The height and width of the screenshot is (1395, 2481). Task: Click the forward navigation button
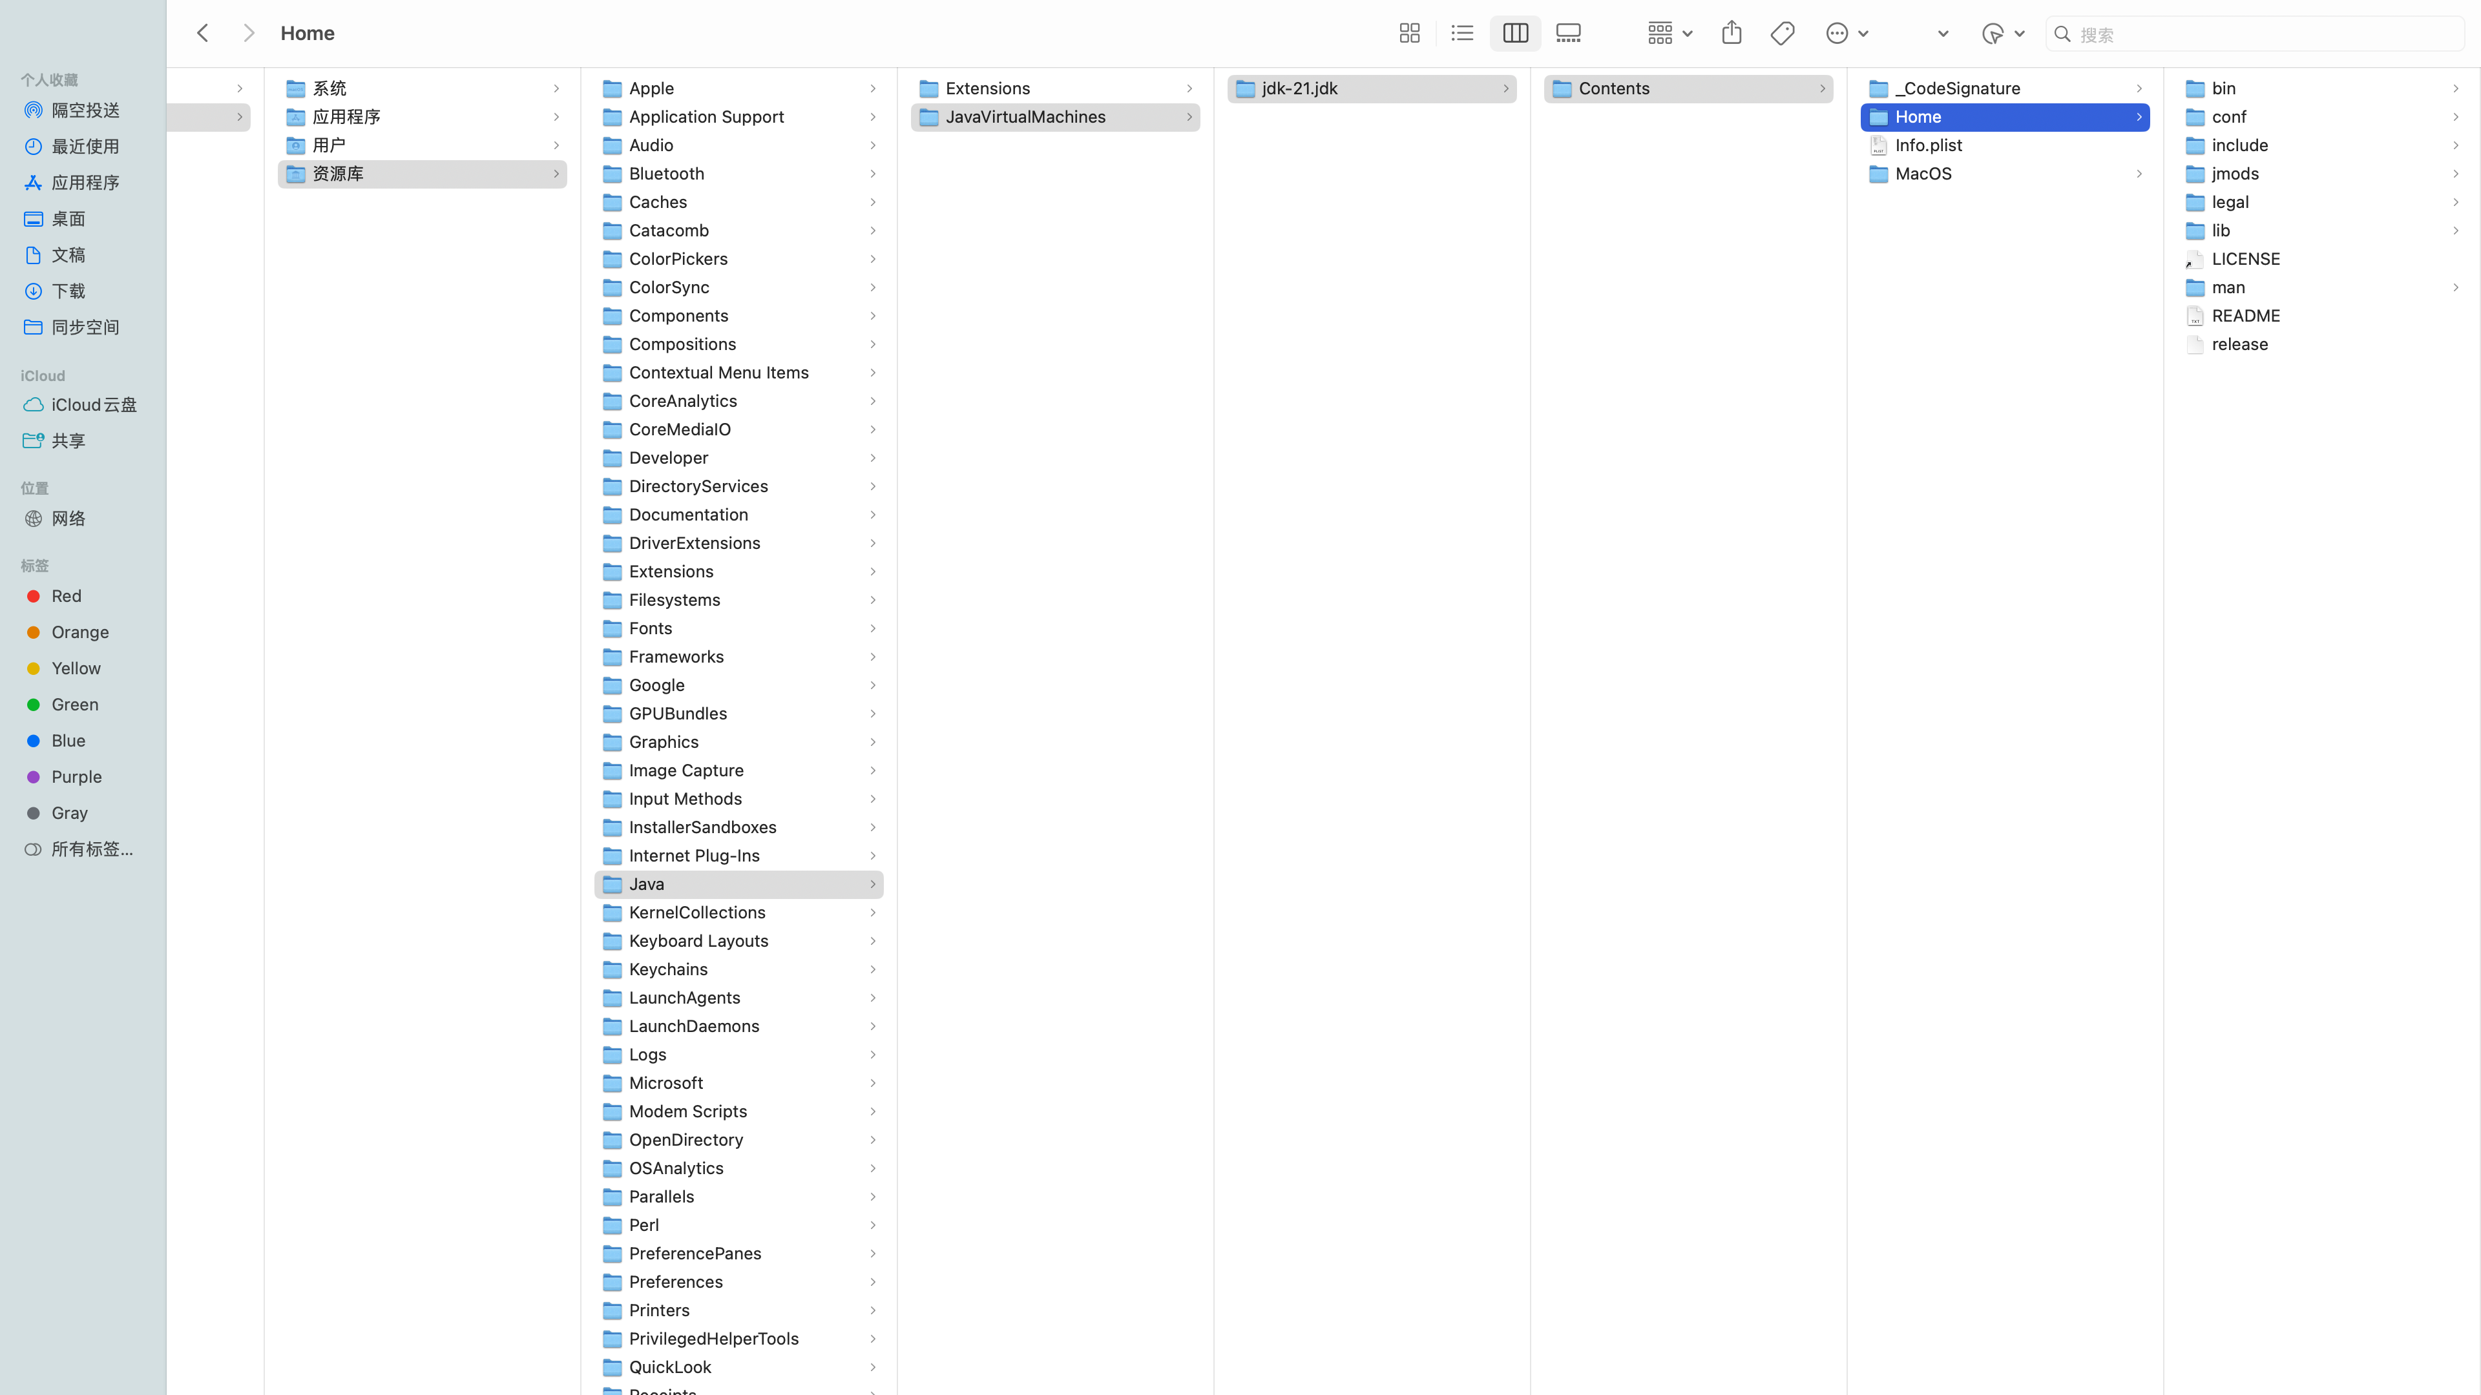tap(249, 32)
